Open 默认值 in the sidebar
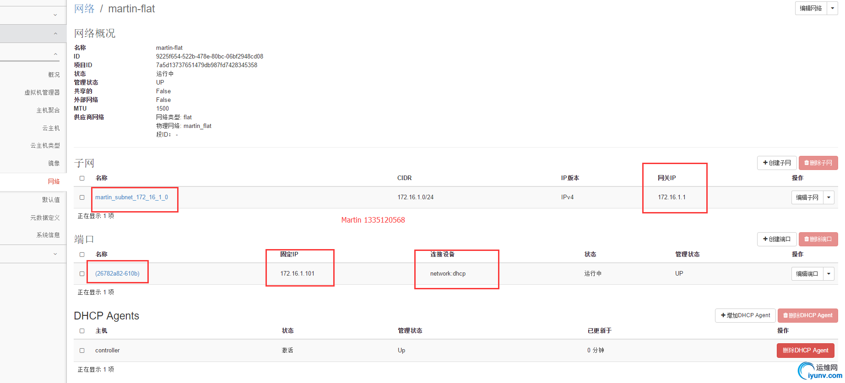 point(51,200)
